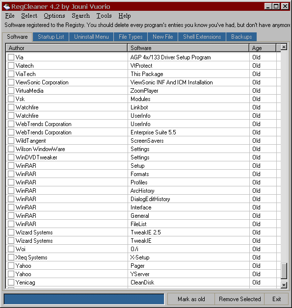Click the Remove Selected button

(239, 299)
